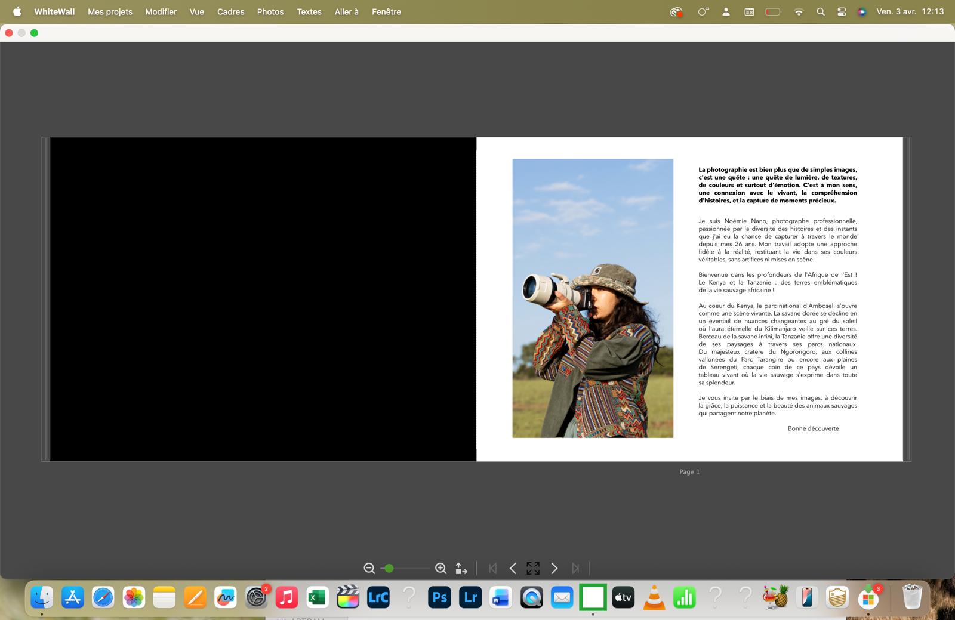The image size is (955, 620).
Task: Expand the Aller à menu
Action: [x=346, y=12]
